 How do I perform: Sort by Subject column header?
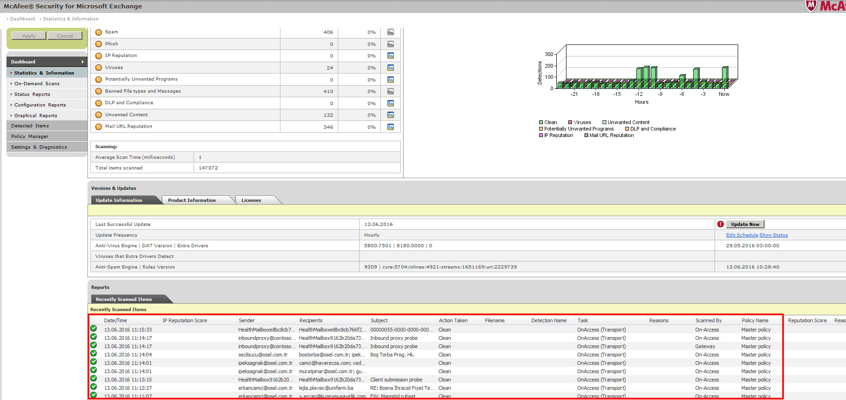point(379,320)
